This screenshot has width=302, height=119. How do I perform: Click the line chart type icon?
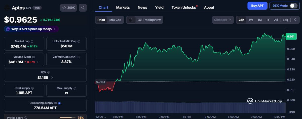point(131,20)
